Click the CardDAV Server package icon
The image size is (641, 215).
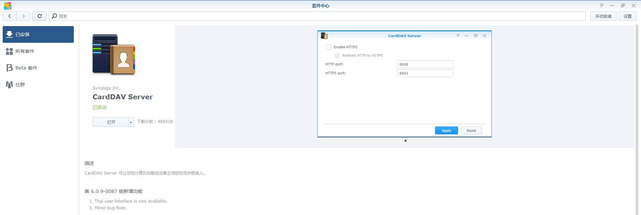click(x=114, y=54)
